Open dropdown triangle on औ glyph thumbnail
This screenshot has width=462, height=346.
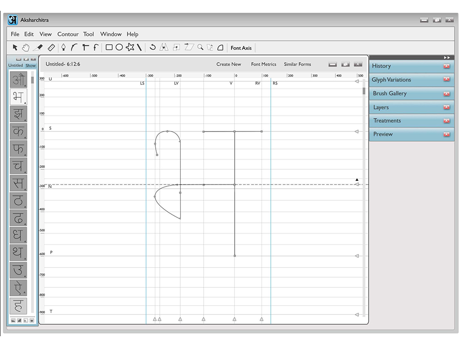tap(25, 86)
